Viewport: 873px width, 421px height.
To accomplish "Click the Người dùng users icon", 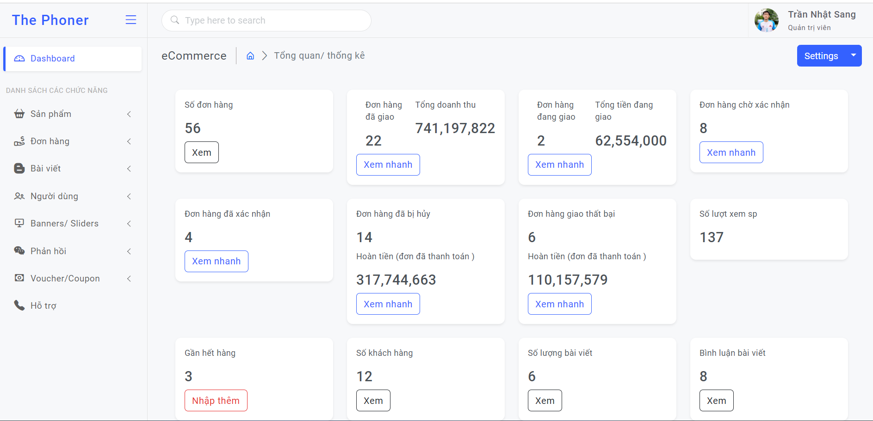I will 19,196.
